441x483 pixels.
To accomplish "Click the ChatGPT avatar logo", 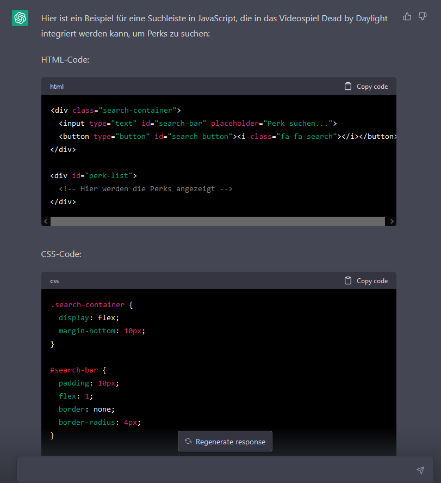I will point(20,18).
